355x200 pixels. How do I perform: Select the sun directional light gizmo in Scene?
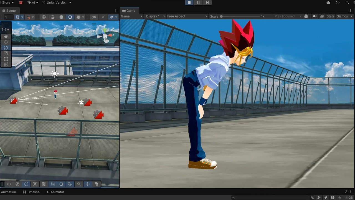pos(54,74)
